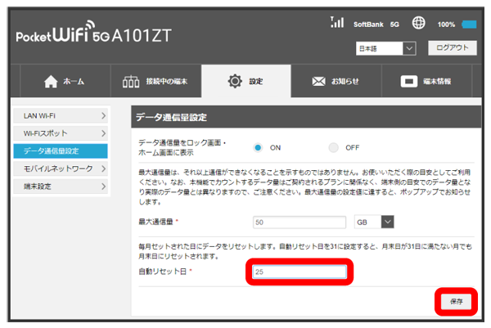Screen dimensions: 491x328
Task: Click the device icon for 端末情報
Action: coord(409,82)
